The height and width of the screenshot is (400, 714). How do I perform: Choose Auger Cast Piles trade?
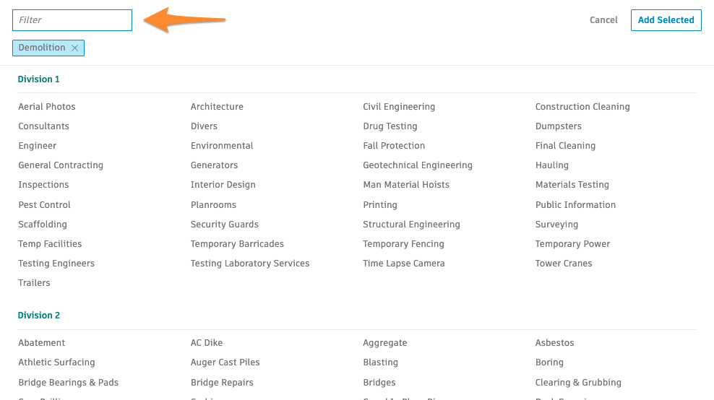coord(225,362)
